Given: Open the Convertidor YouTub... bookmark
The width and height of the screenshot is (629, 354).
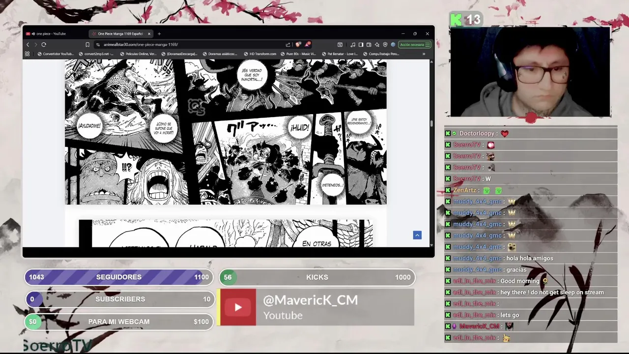Looking at the screenshot, I should point(56,54).
